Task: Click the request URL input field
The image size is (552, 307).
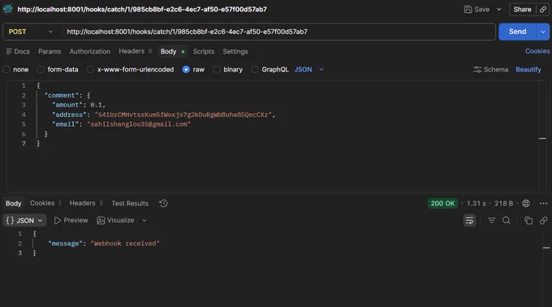Action: tap(278, 32)
